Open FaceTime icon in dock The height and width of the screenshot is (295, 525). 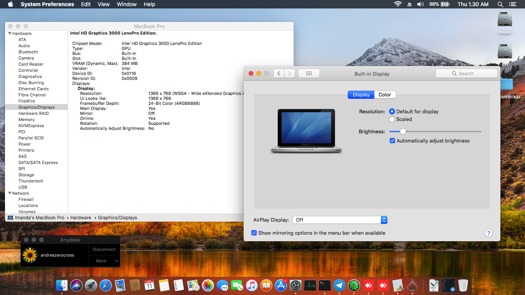click(x=237, y=285)
